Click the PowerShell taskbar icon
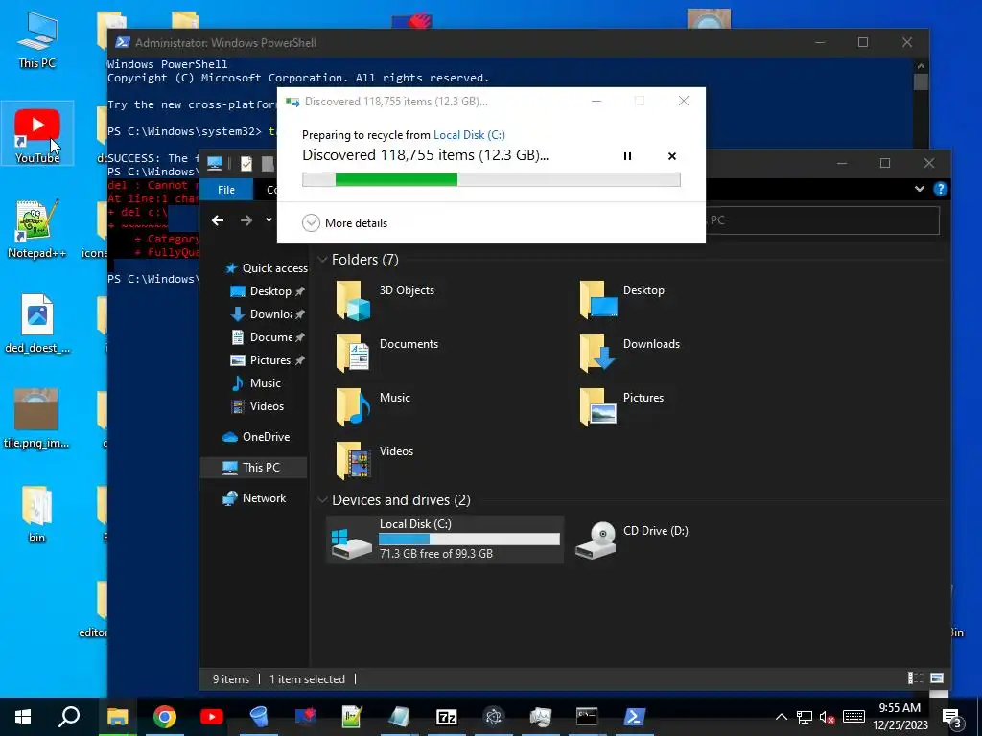Viewport: 982px width, 736px height. coord(634,717)
